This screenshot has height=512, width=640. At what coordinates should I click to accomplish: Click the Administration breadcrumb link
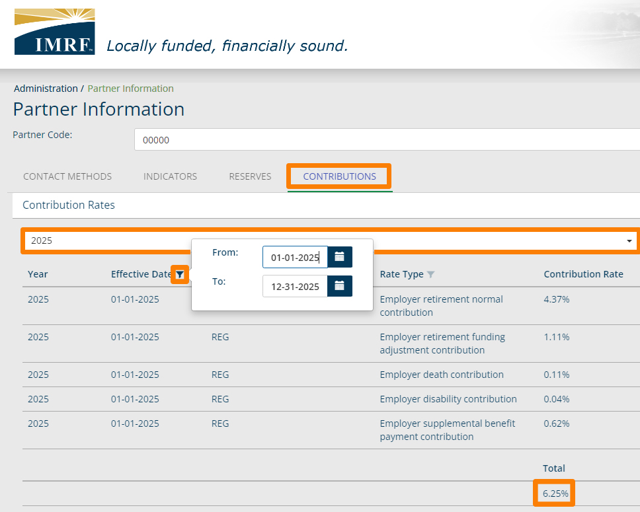46,89
